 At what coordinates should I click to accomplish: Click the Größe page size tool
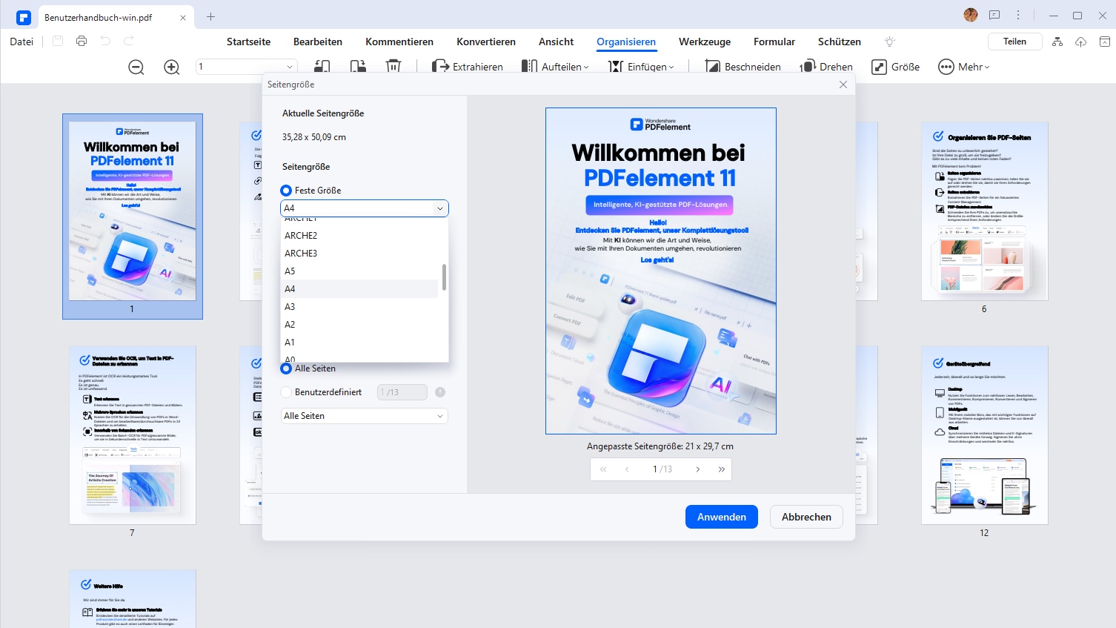click(896, 67)
